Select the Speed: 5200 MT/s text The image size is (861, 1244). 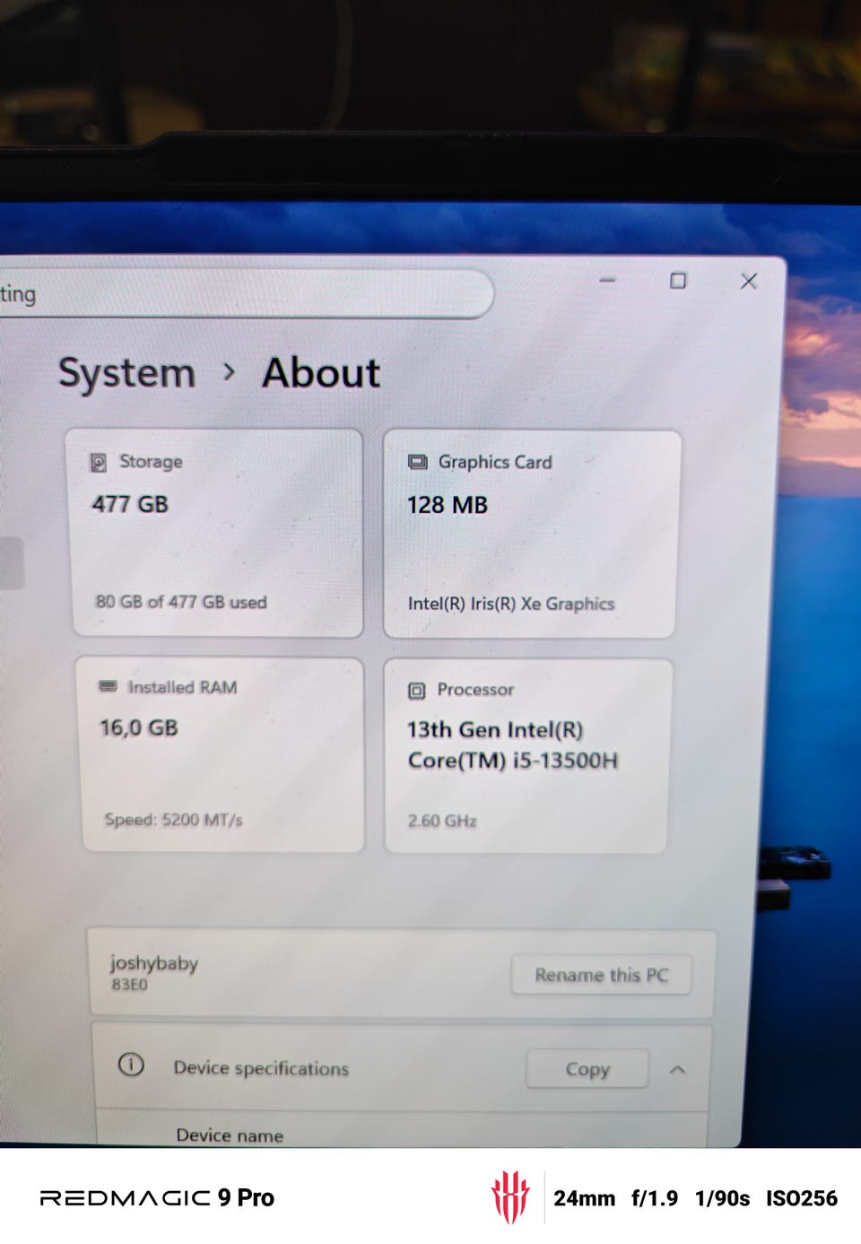[173, 819]
